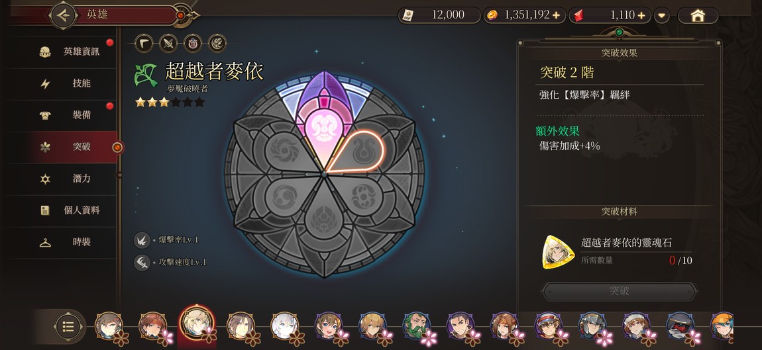This screenshot has height=350, width=762.
Task: Open the hero list menu icon
Action: [68, 326]
